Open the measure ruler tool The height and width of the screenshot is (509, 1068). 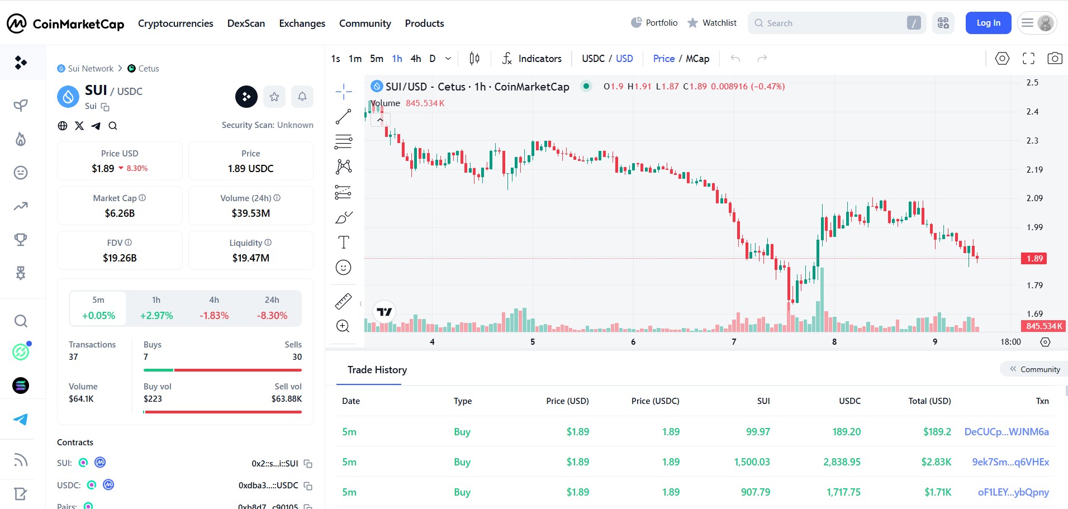coord(343,302)
